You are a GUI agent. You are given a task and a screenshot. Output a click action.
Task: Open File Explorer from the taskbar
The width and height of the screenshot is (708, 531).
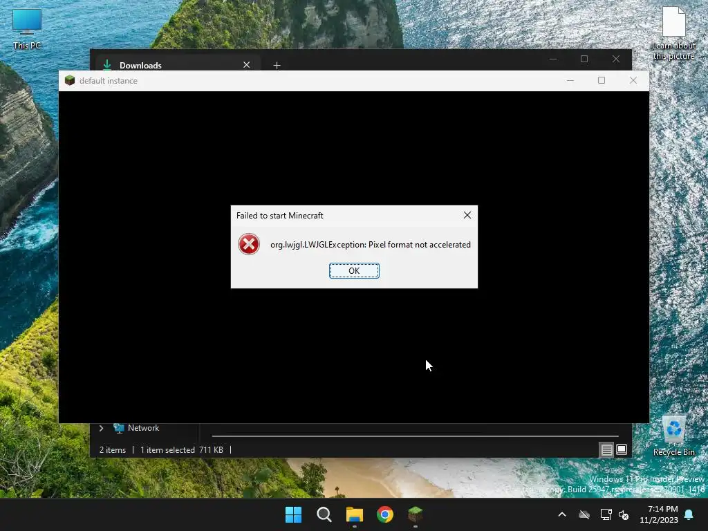click(355, 514)
